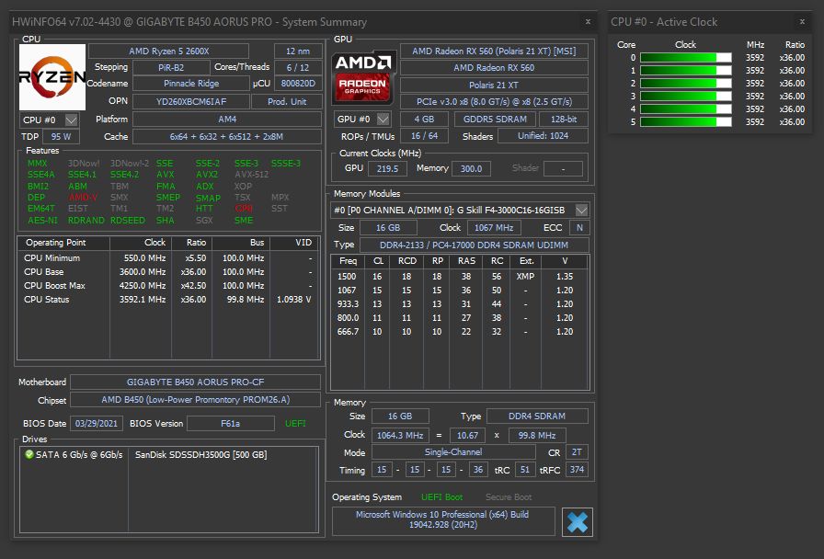Click the AVX2 feature label
This screenshot has width=824, height=559.
pos(207,175)
